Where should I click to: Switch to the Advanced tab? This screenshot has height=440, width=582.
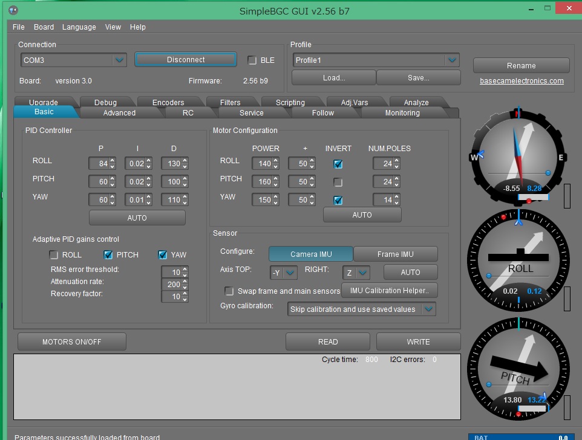point(119,113)
